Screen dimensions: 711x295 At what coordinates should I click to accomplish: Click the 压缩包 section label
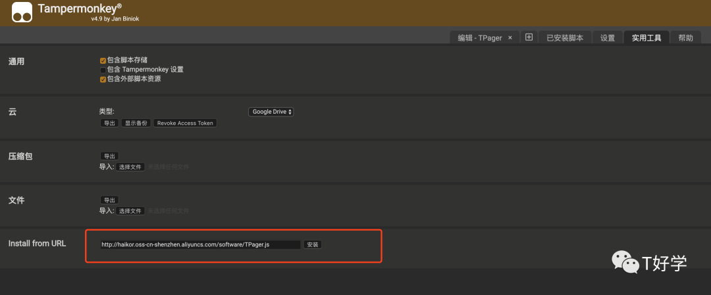click(20, 156)
